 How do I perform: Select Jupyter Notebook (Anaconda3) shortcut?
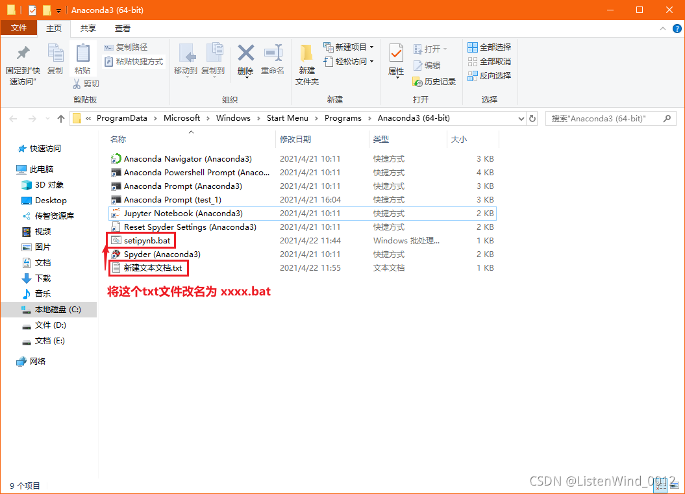303,213
